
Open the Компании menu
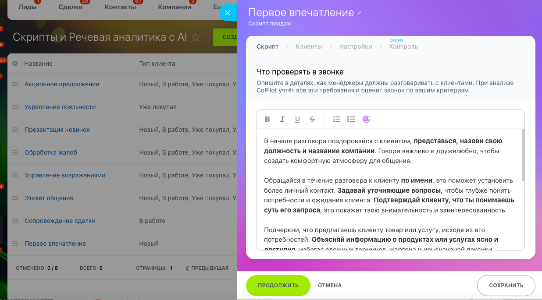click(175, 7)
